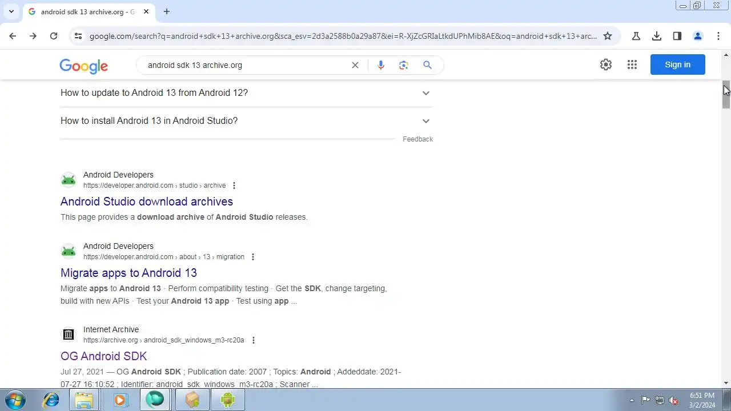The image size is (731, 411).
Task: Click the developer.android.com about 13 migration URL
Action: pyautogui.click(x=164, y=257)
